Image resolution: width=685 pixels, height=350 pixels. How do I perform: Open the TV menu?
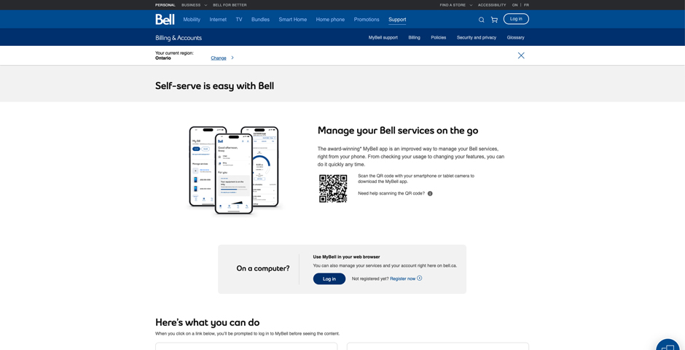click(239, 20)
